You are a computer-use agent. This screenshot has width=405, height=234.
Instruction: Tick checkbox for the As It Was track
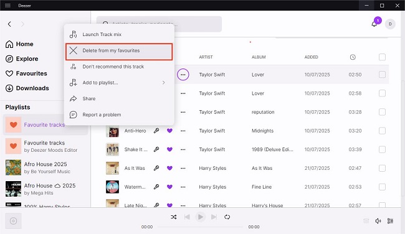tap(382, 168)
